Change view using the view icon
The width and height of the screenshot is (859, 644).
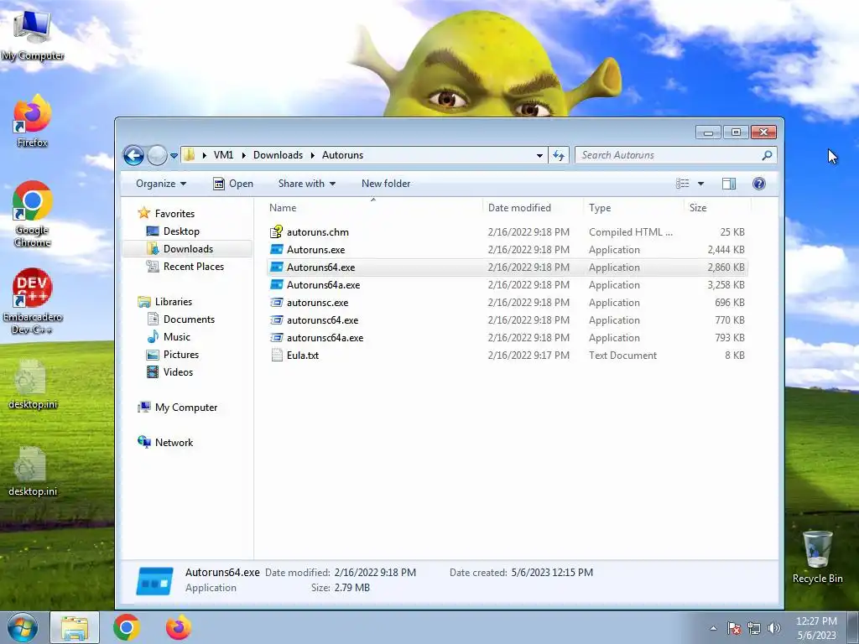coord(682,184)
